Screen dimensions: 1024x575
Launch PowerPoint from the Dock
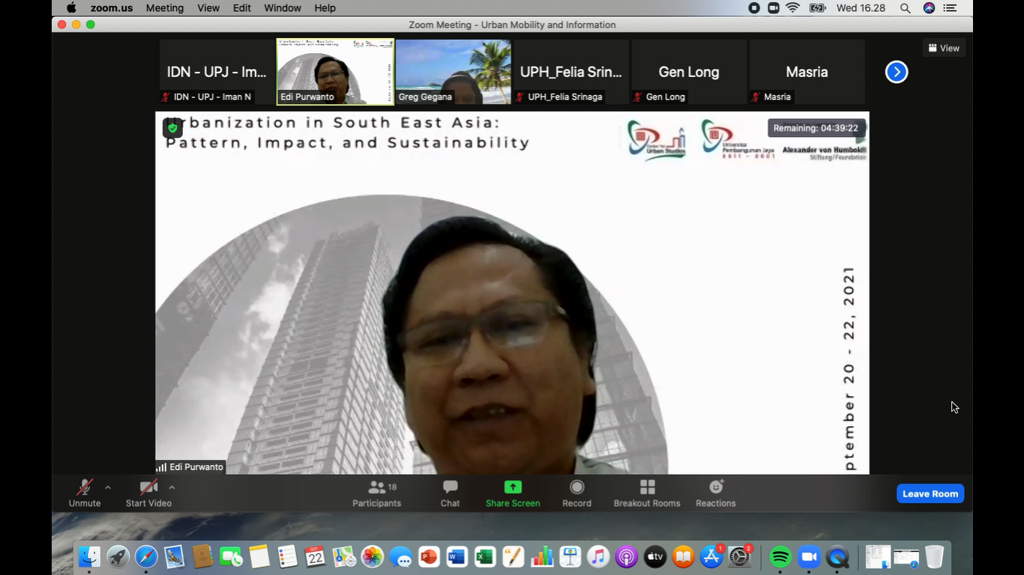[429, 557]
